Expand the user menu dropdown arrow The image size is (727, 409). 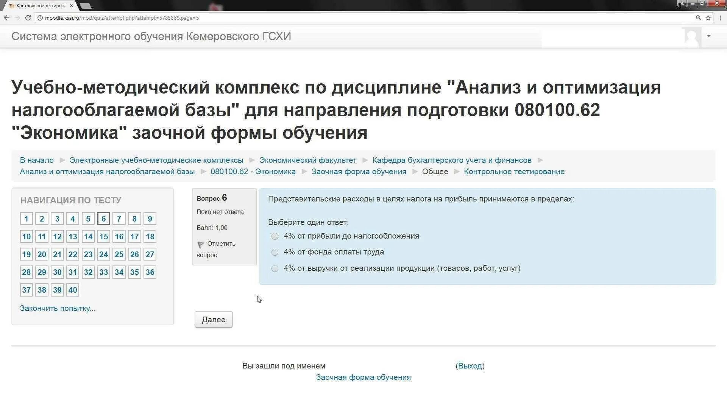coord(709,36)
